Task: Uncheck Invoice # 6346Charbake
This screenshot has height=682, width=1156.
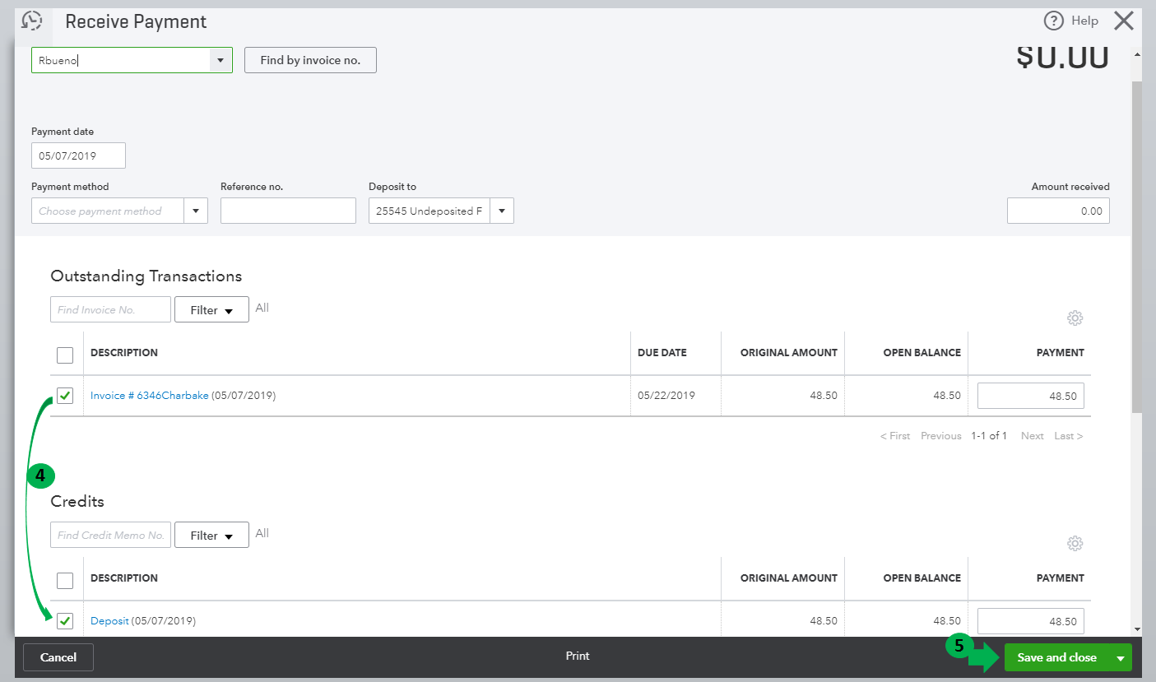Action: [64, 396]
